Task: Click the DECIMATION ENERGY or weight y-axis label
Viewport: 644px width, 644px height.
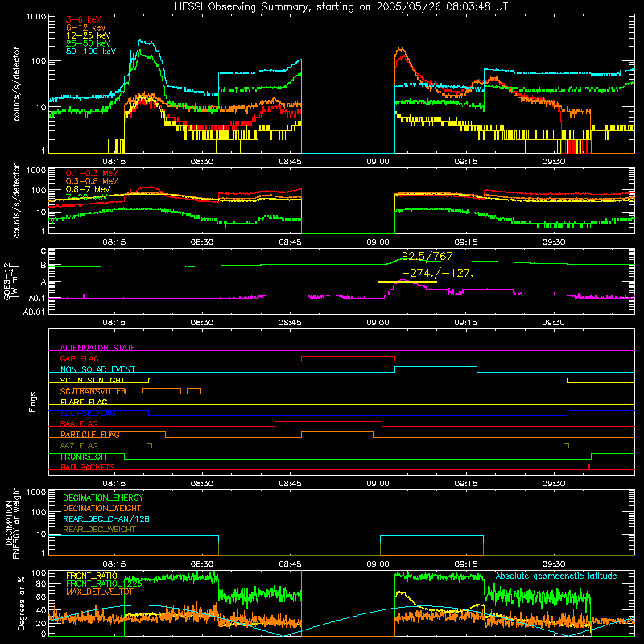Action: tap(12, 522)
